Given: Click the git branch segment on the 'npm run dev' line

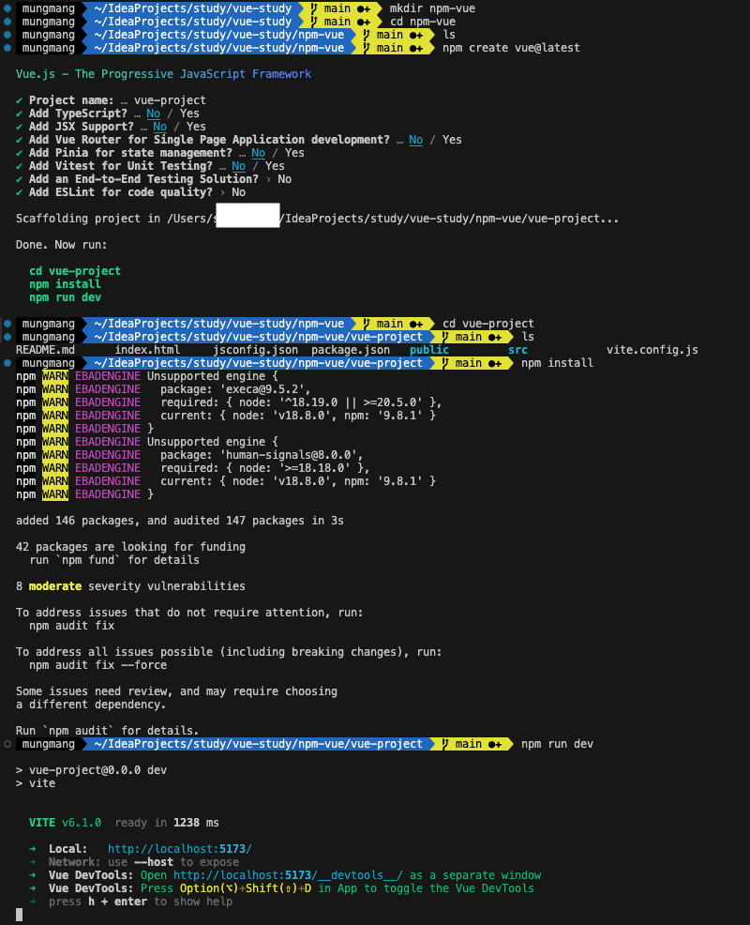Looking at the screenshot, I should [472, 744].
